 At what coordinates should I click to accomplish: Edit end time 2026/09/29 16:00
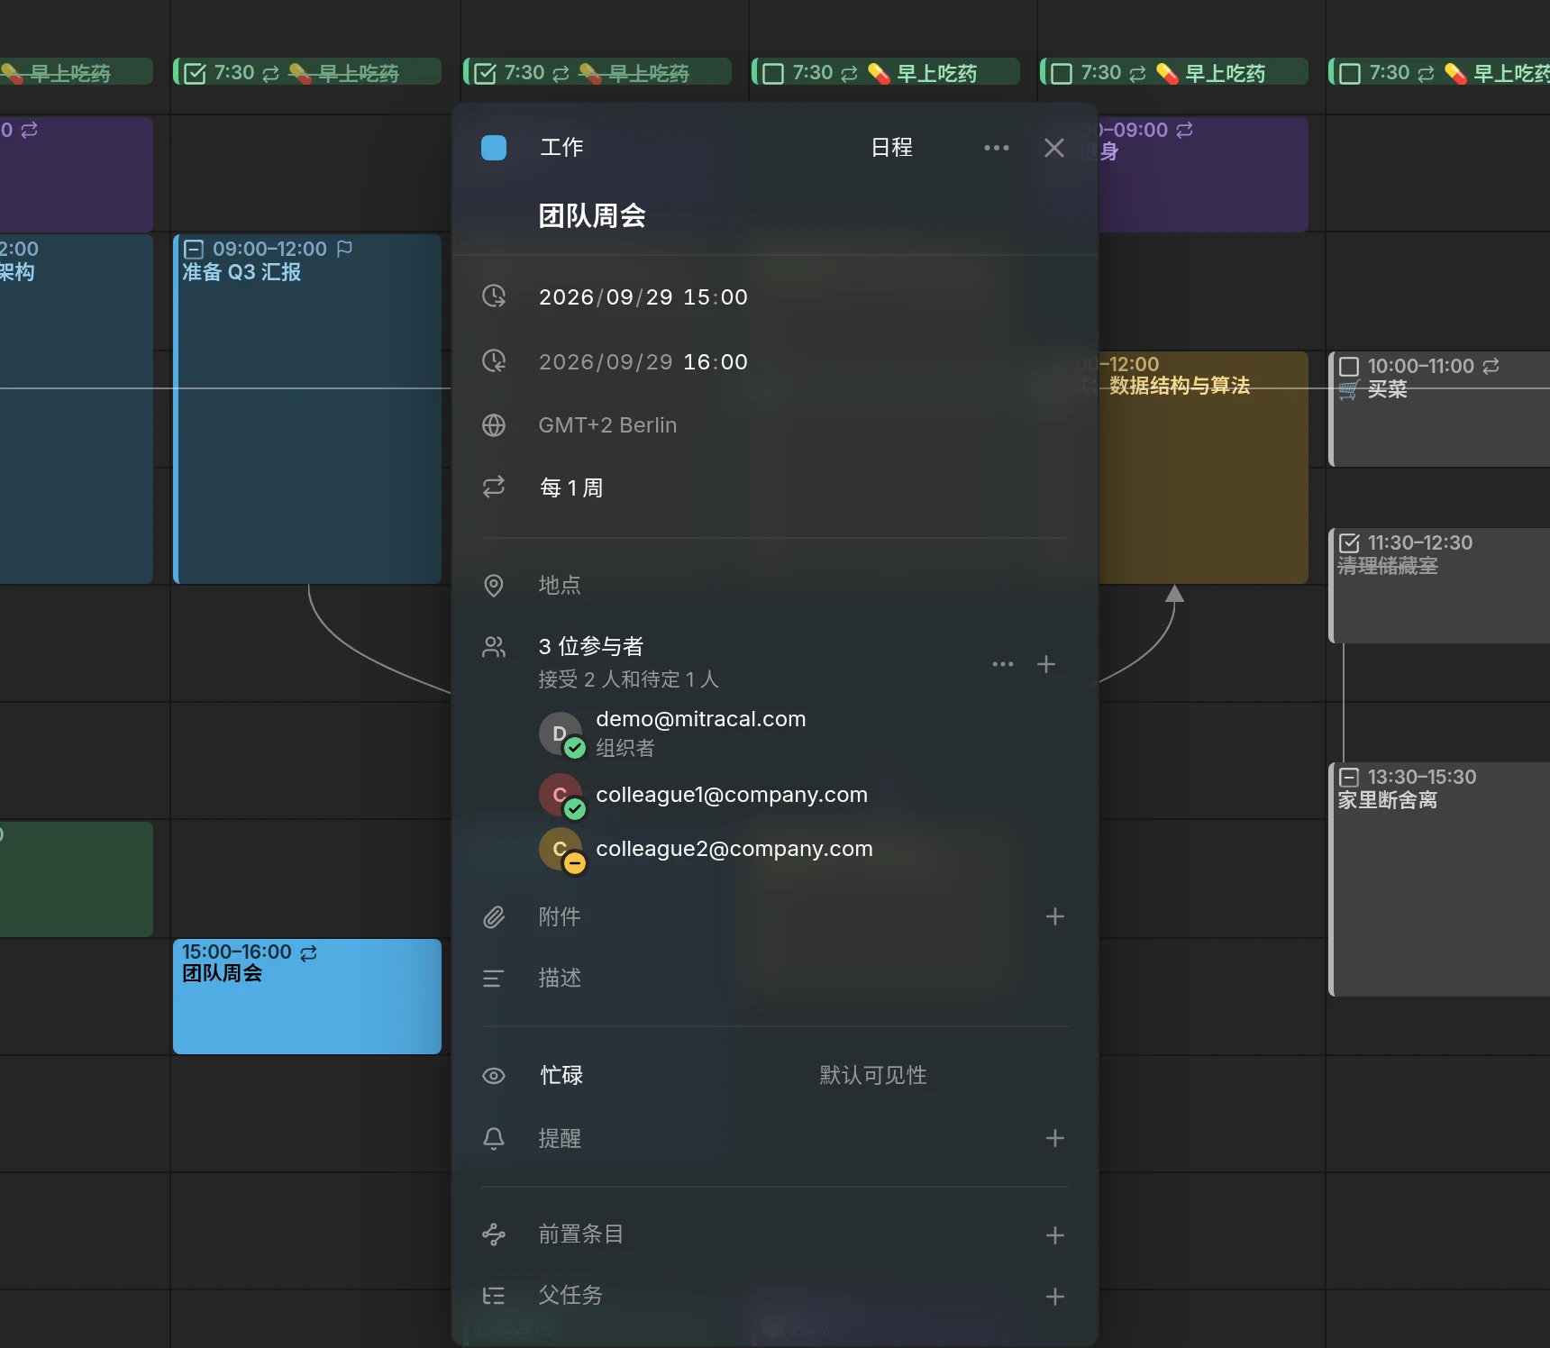(x=643, y=361)
